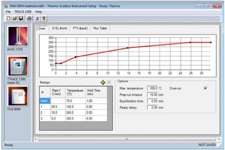Click the horizontal scrollbar right arrow

coord(219,139)
